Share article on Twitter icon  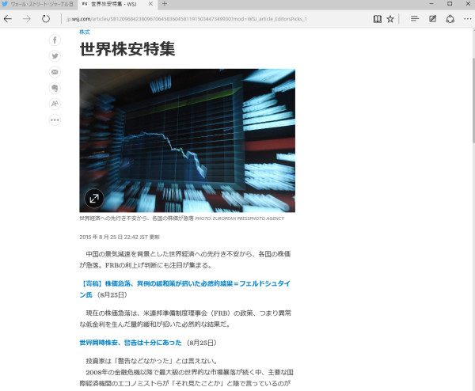tap(55, 56)
